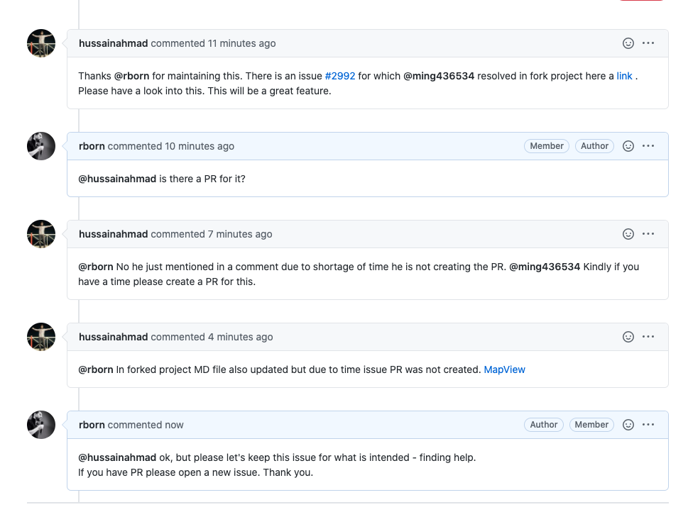Open the MapView link

[x=504, y=369]
